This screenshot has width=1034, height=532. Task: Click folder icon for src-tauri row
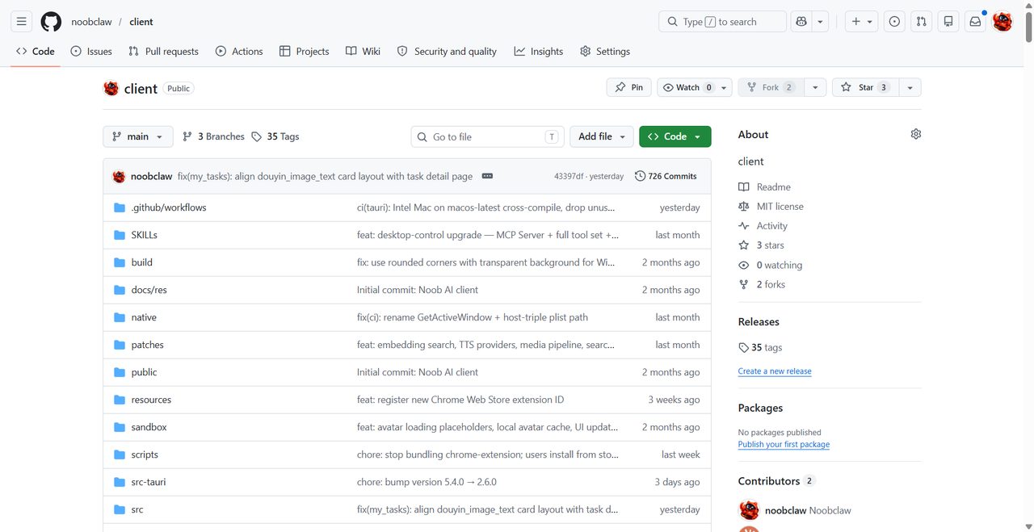point(120,482)
